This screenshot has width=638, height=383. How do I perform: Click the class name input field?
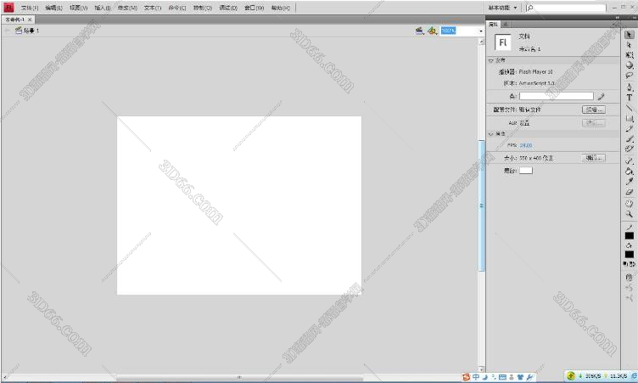point(557,96)
